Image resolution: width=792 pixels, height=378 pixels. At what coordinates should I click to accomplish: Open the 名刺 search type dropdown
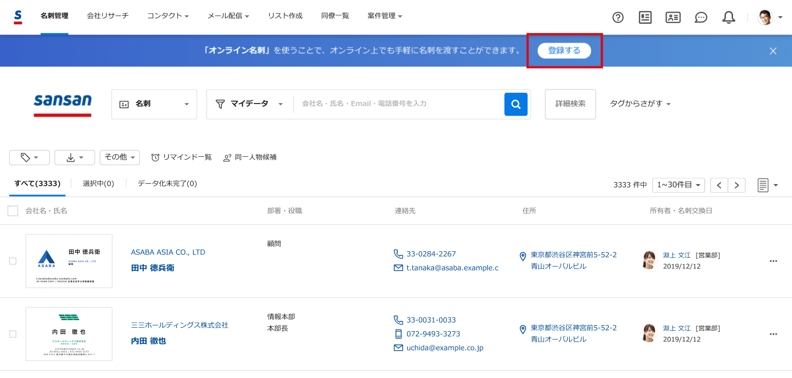pos(154,104)
